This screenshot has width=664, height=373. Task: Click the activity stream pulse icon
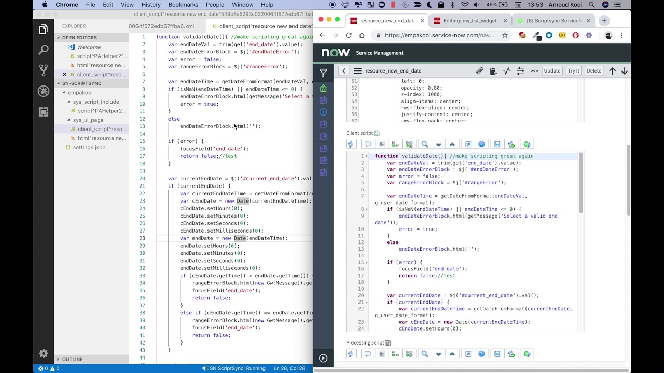coord(507,71)
